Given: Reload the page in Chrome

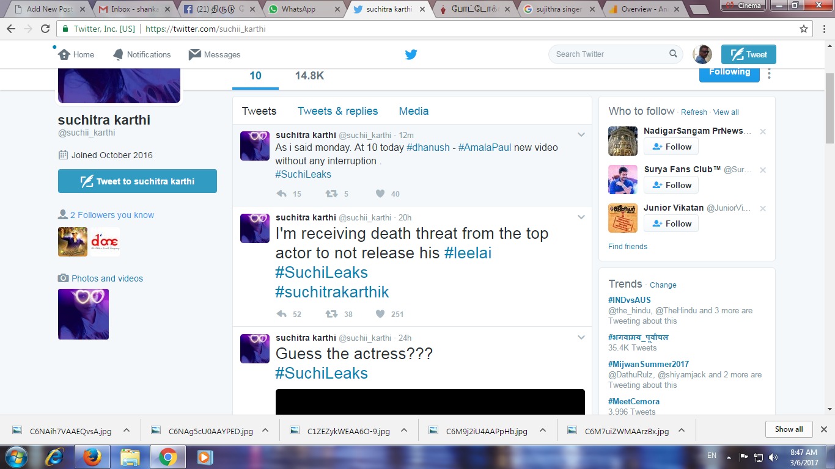Looking at the screenshot, I should (45, 29).
